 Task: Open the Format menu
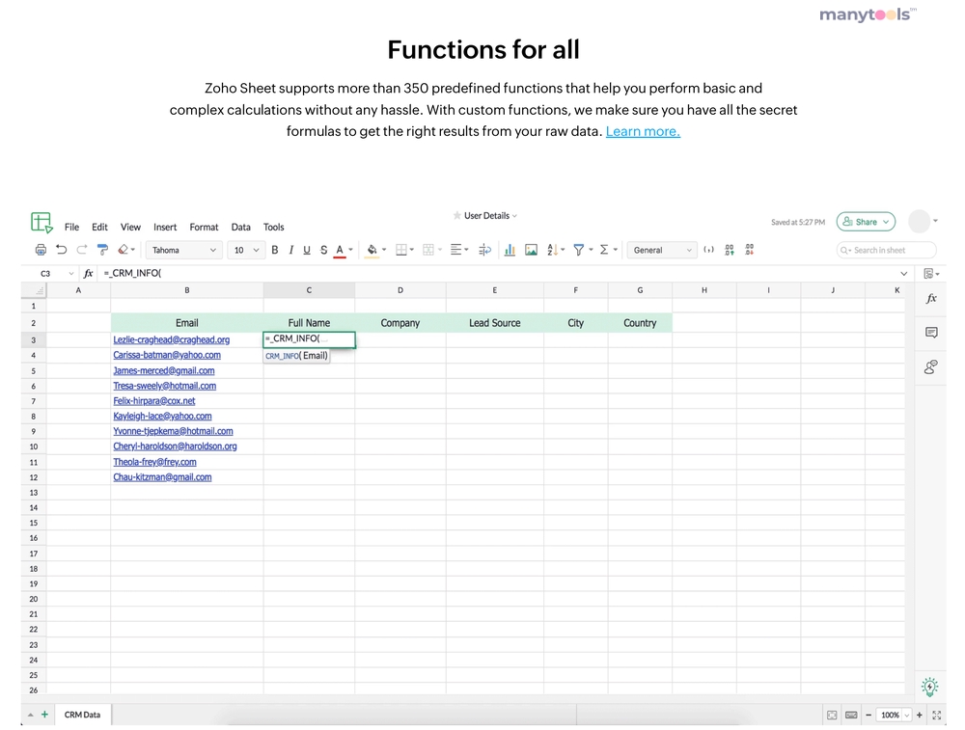pos(204,227)
